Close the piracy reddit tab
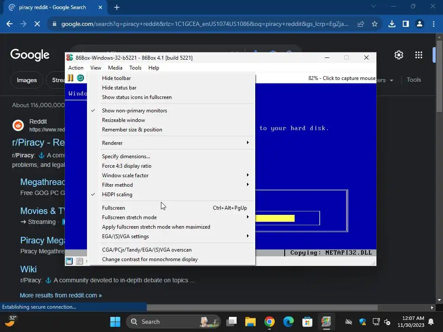The height and width of the screenshot is (332, 443). (x=100, y=7)
